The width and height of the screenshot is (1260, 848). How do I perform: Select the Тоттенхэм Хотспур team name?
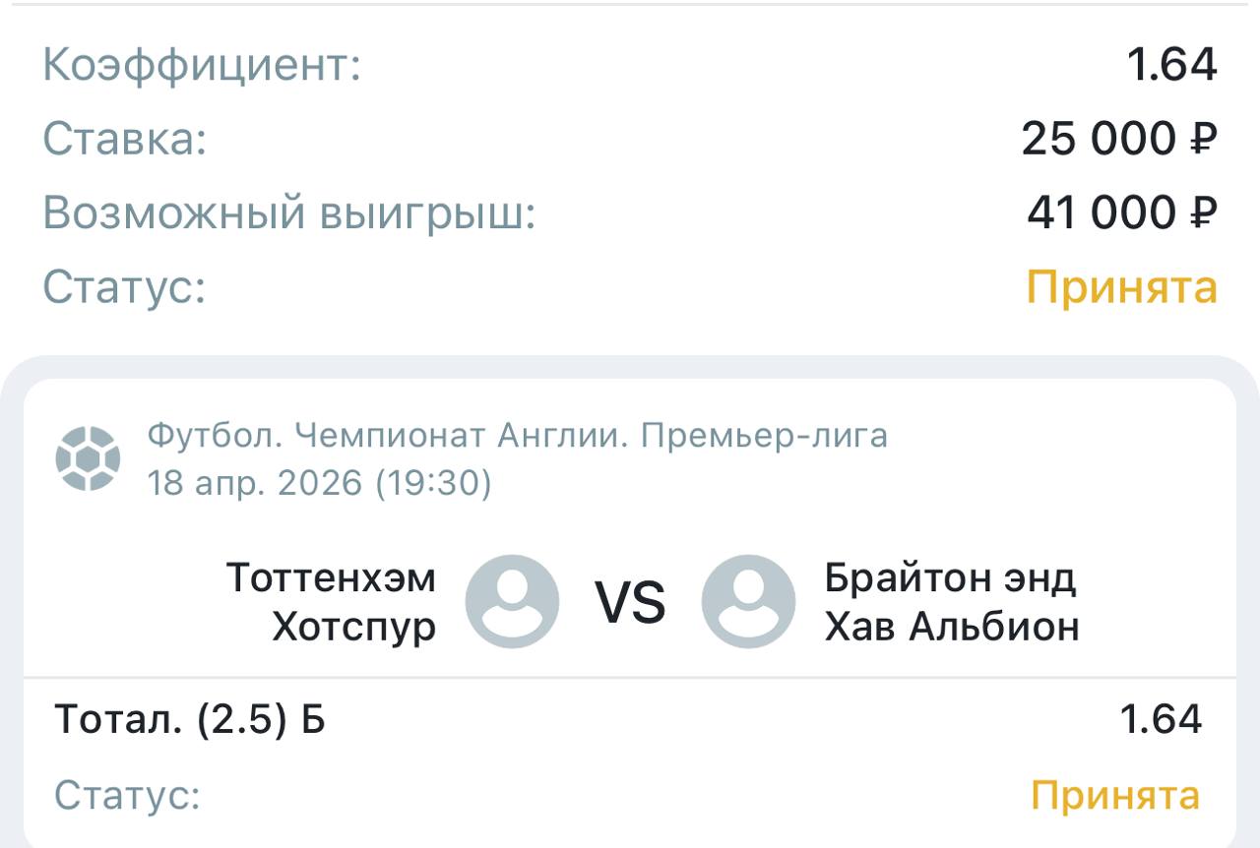(x=332, y=601)
